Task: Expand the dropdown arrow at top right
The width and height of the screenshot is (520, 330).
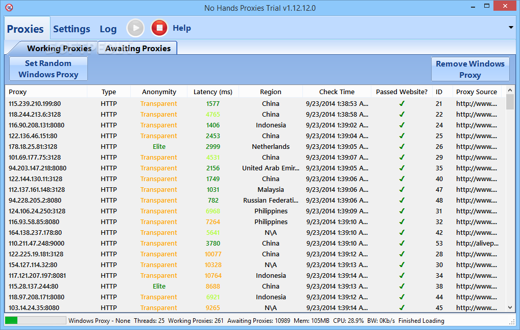Action: 511,27
